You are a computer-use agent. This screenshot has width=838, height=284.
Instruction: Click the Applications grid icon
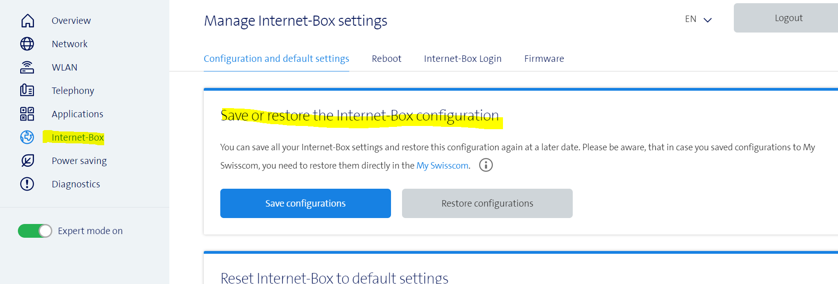[27, 114]
